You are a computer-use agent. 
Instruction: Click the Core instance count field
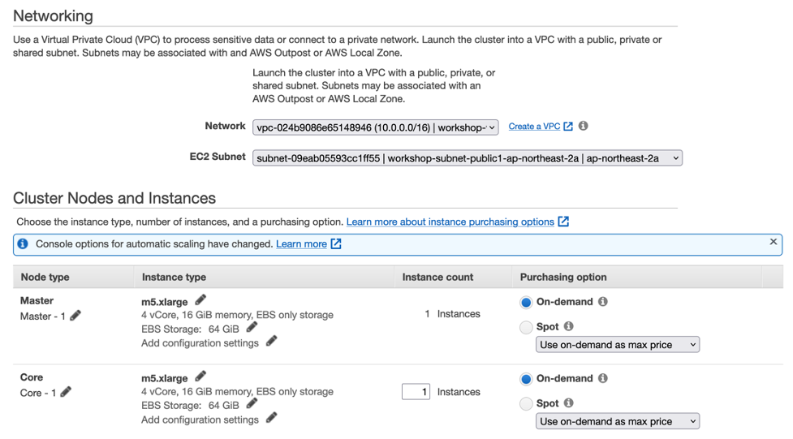(416, 392)
